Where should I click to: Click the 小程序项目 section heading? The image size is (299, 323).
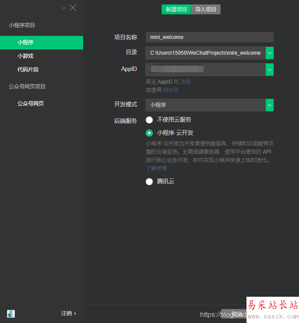pyautogui.click(x=21, y=25)
